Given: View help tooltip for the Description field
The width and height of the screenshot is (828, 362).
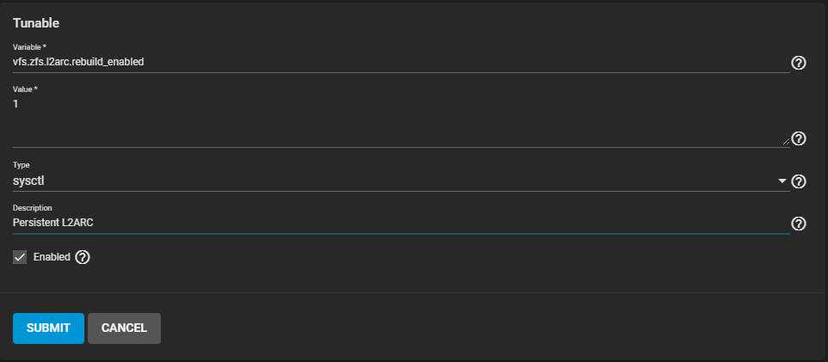Looking at the screenshot, I should pyautogui.click(x=798, y=224).
